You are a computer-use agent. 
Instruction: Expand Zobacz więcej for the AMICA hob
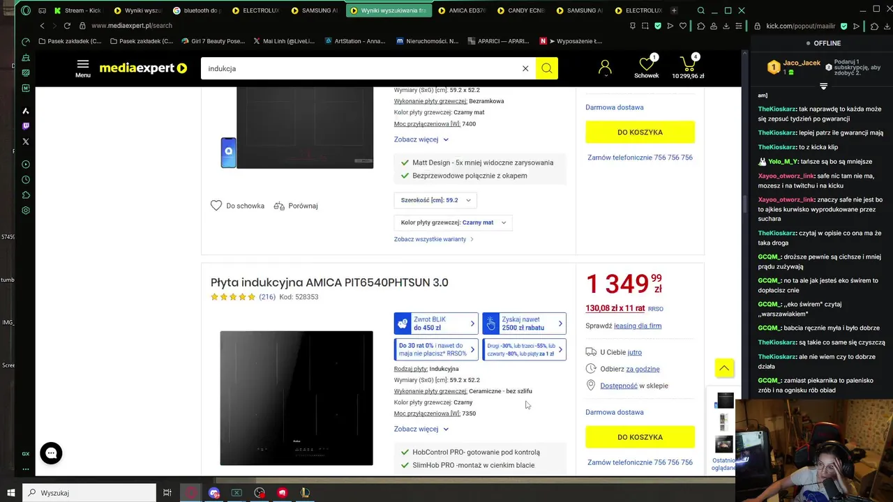[421, 429]
